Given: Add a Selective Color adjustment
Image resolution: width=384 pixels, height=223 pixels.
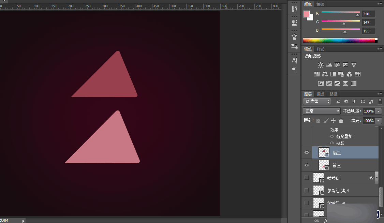Looking at the screenshot, I should pyautogui.click(x=345, y=84).
